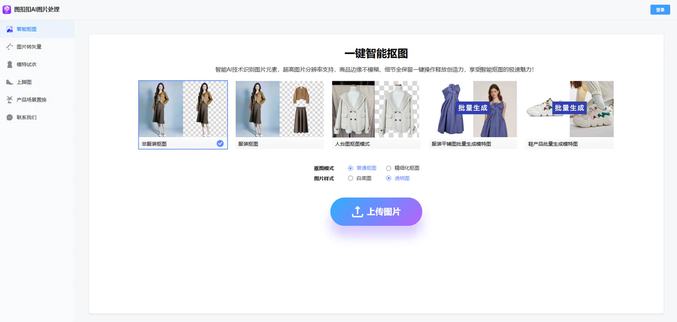Click the 图扣扣 app logo icon
The height and width of the screenshot is (322, 677).
[7, 10]
